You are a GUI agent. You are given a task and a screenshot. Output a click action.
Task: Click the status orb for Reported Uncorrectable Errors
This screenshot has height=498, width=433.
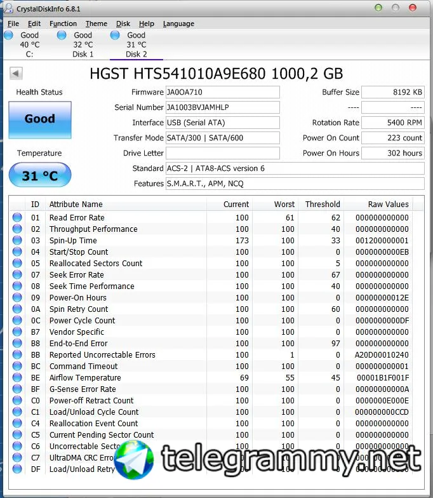pos(17,354)
